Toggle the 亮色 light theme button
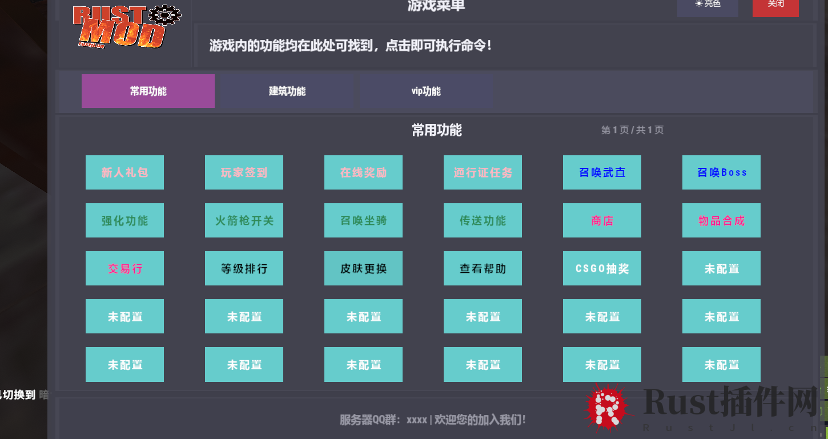This screenshot has height=439, width=828. click(x=708, y=6)
